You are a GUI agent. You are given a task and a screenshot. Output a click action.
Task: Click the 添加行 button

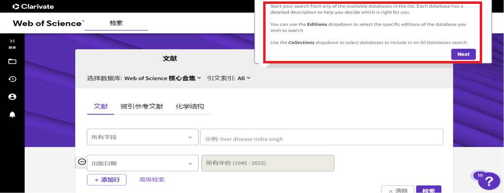[x=107, y=180]
